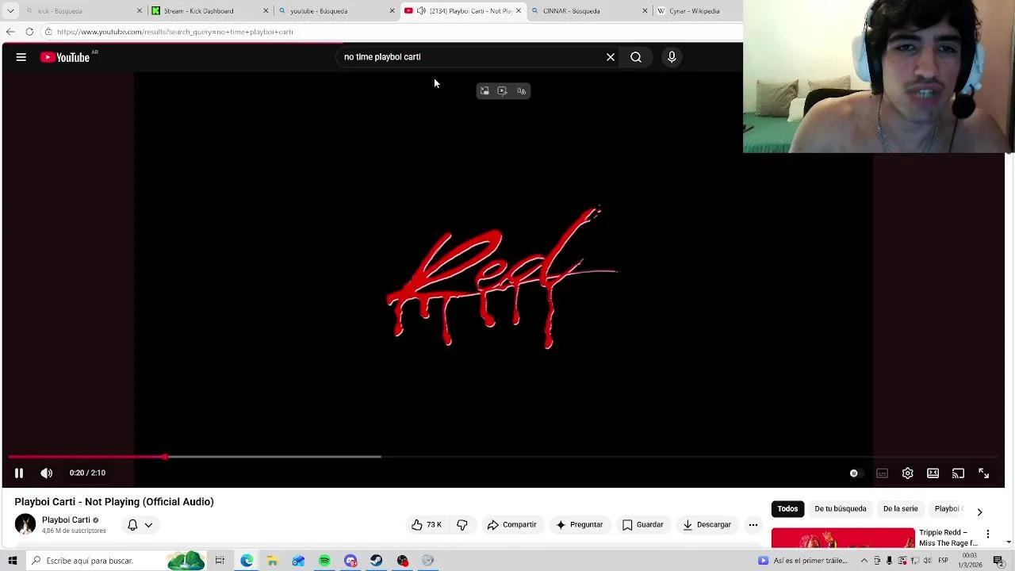The width and height of the screenshot is (1015, 571).
Task: Open notification bell options dropdown
Action: pyautogui.click(x=140, y=525)
